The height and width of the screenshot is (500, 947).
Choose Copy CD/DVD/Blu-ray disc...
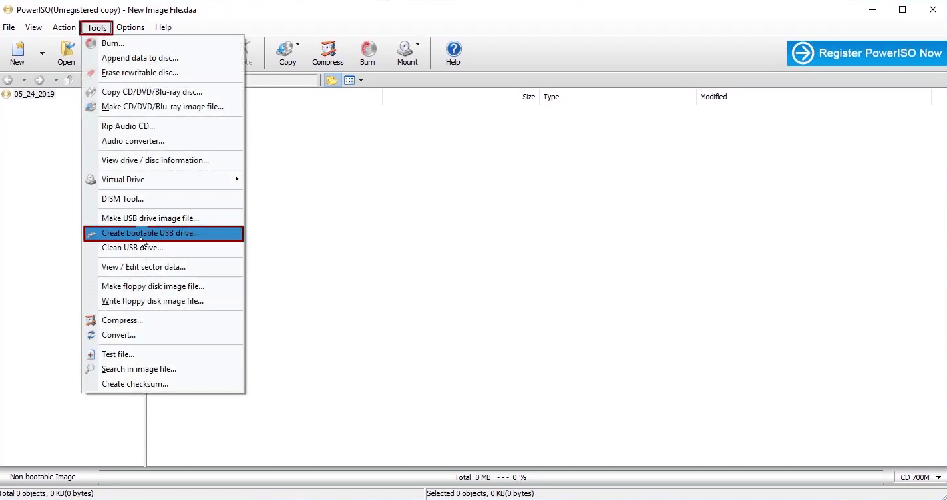(164, 92)
